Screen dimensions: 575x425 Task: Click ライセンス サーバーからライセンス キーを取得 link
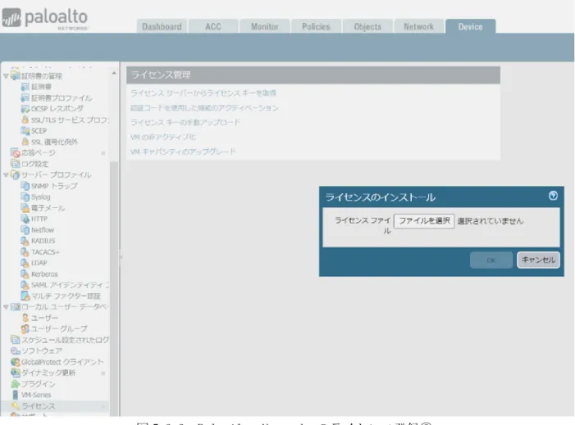pyautogui.click(x=203, y=93)
